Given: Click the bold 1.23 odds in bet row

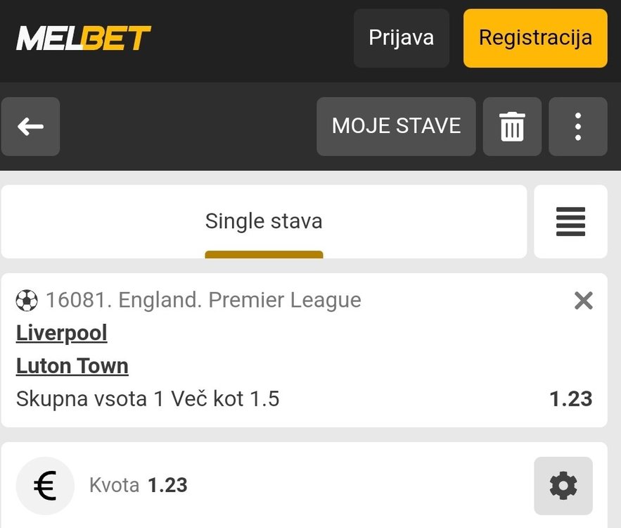Looking at the screenshot, I should [x=570, y=399].
